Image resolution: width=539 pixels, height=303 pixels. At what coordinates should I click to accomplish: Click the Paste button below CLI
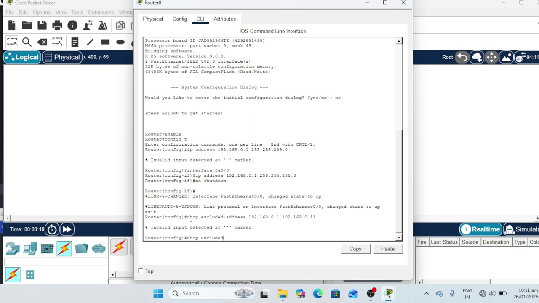coord(388,249)
